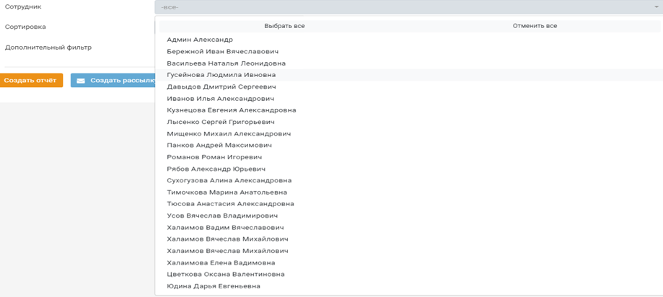Click Отменить все in employee list
The height and width of the screenshot is (297, 663).
[x=535, y=26]
